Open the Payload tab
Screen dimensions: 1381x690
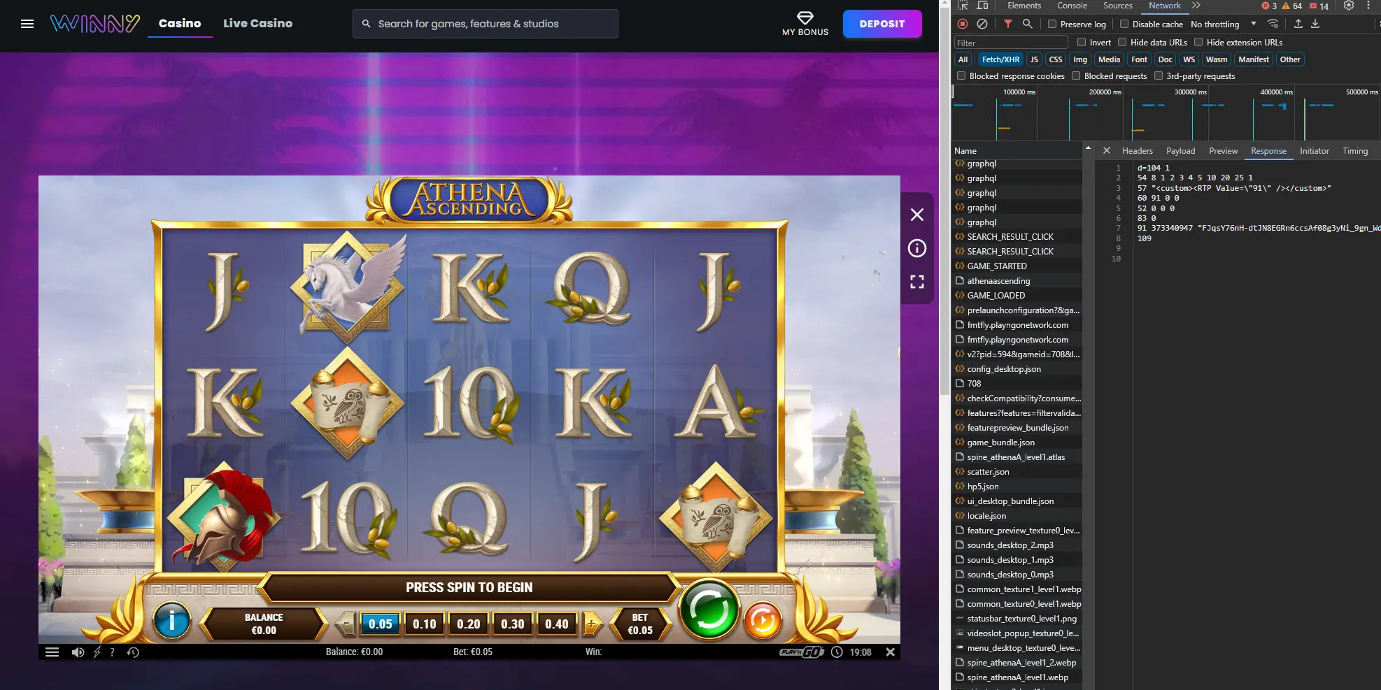(1180, 151)
